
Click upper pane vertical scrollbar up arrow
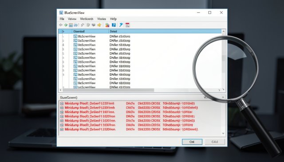(x=224, y=31)
